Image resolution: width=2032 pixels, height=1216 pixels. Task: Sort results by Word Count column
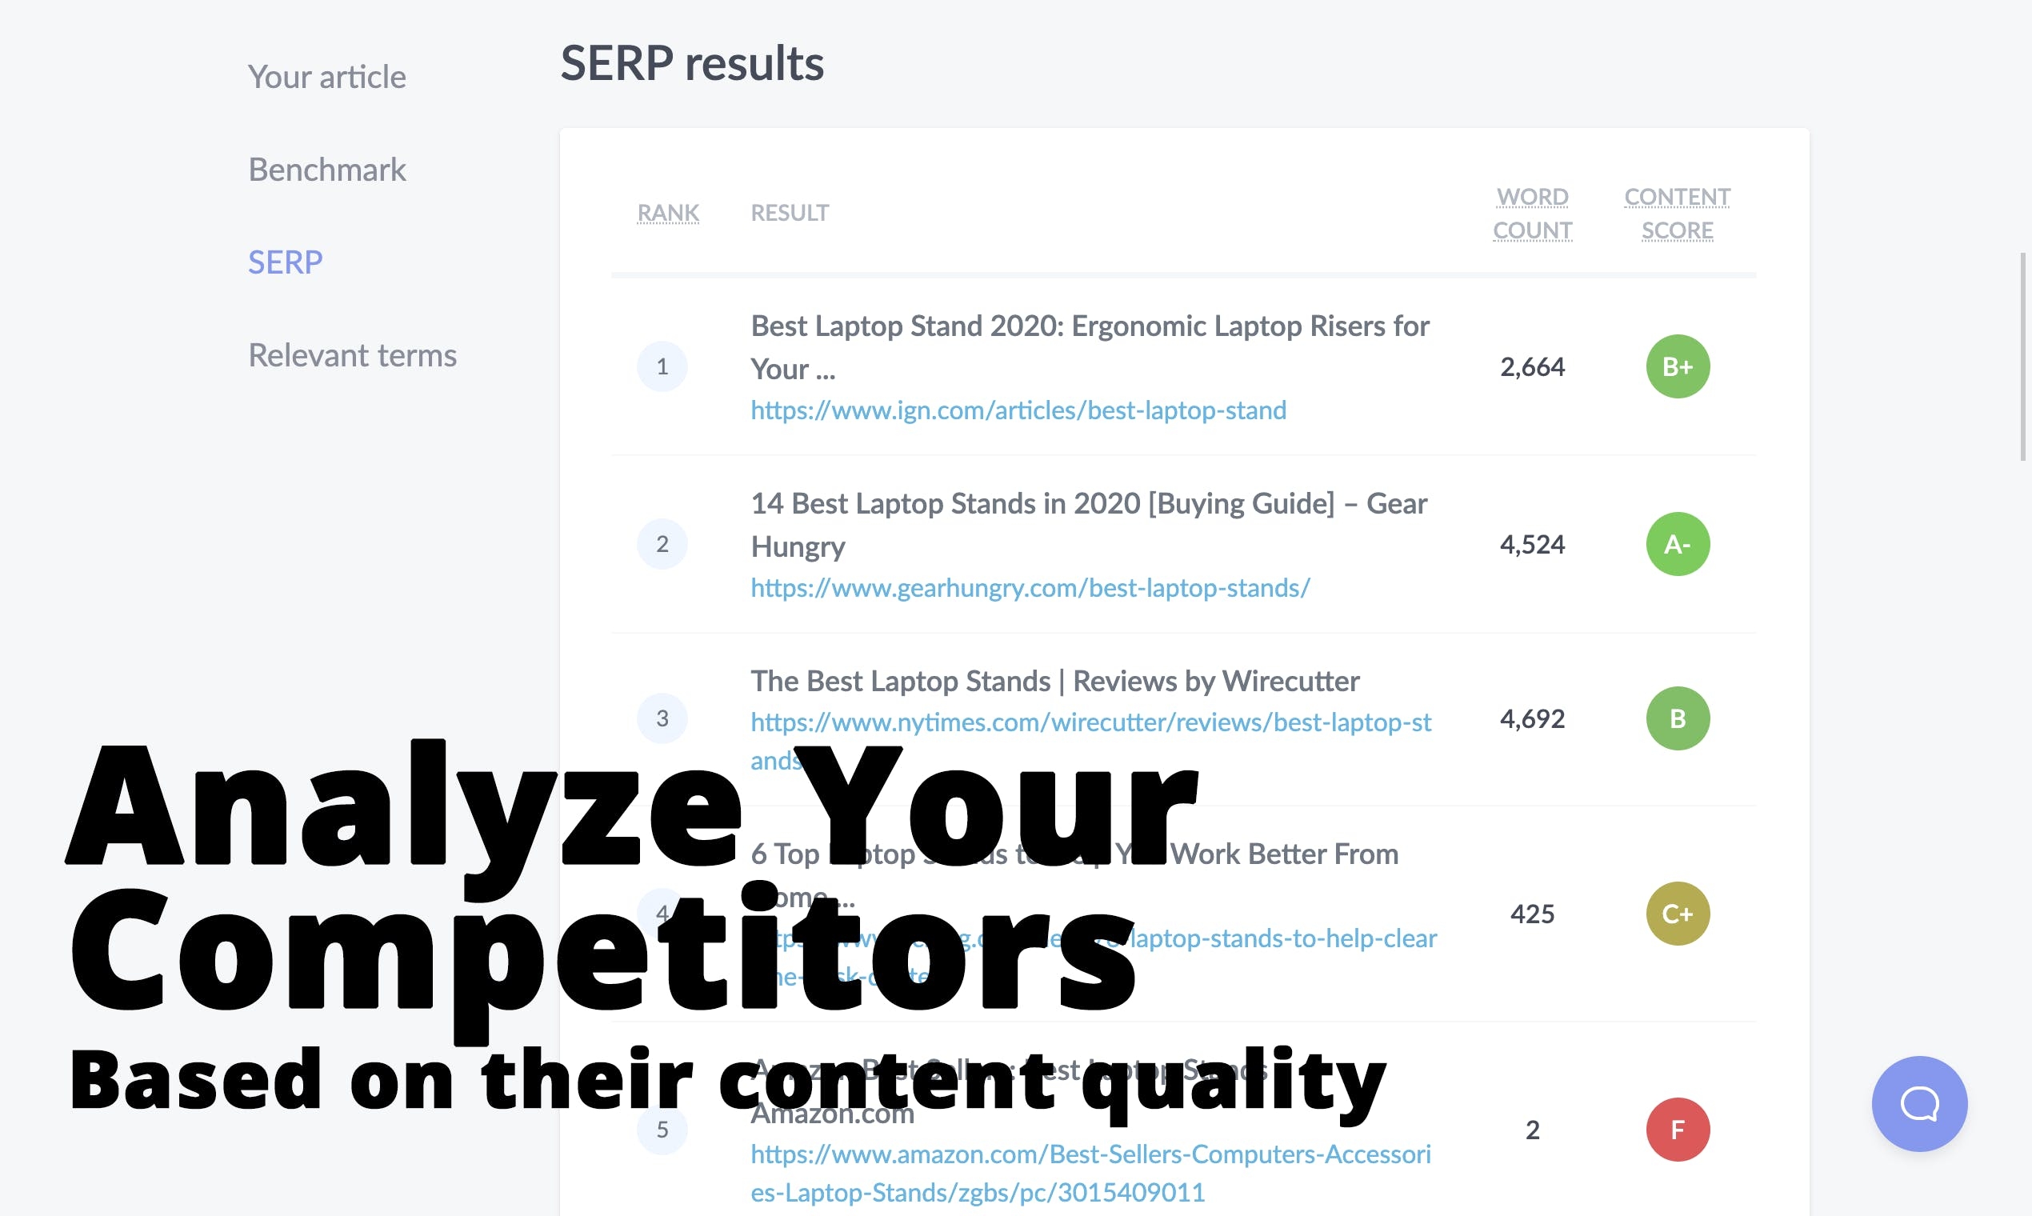[1532, 214]
